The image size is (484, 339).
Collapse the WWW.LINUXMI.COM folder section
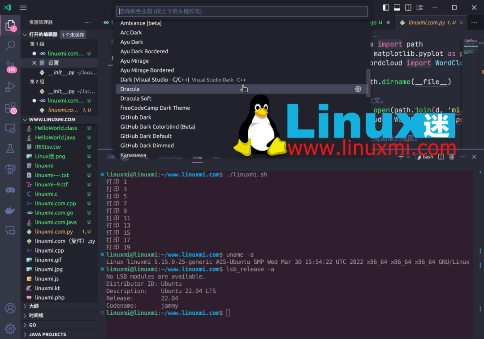tap(59, 120)
